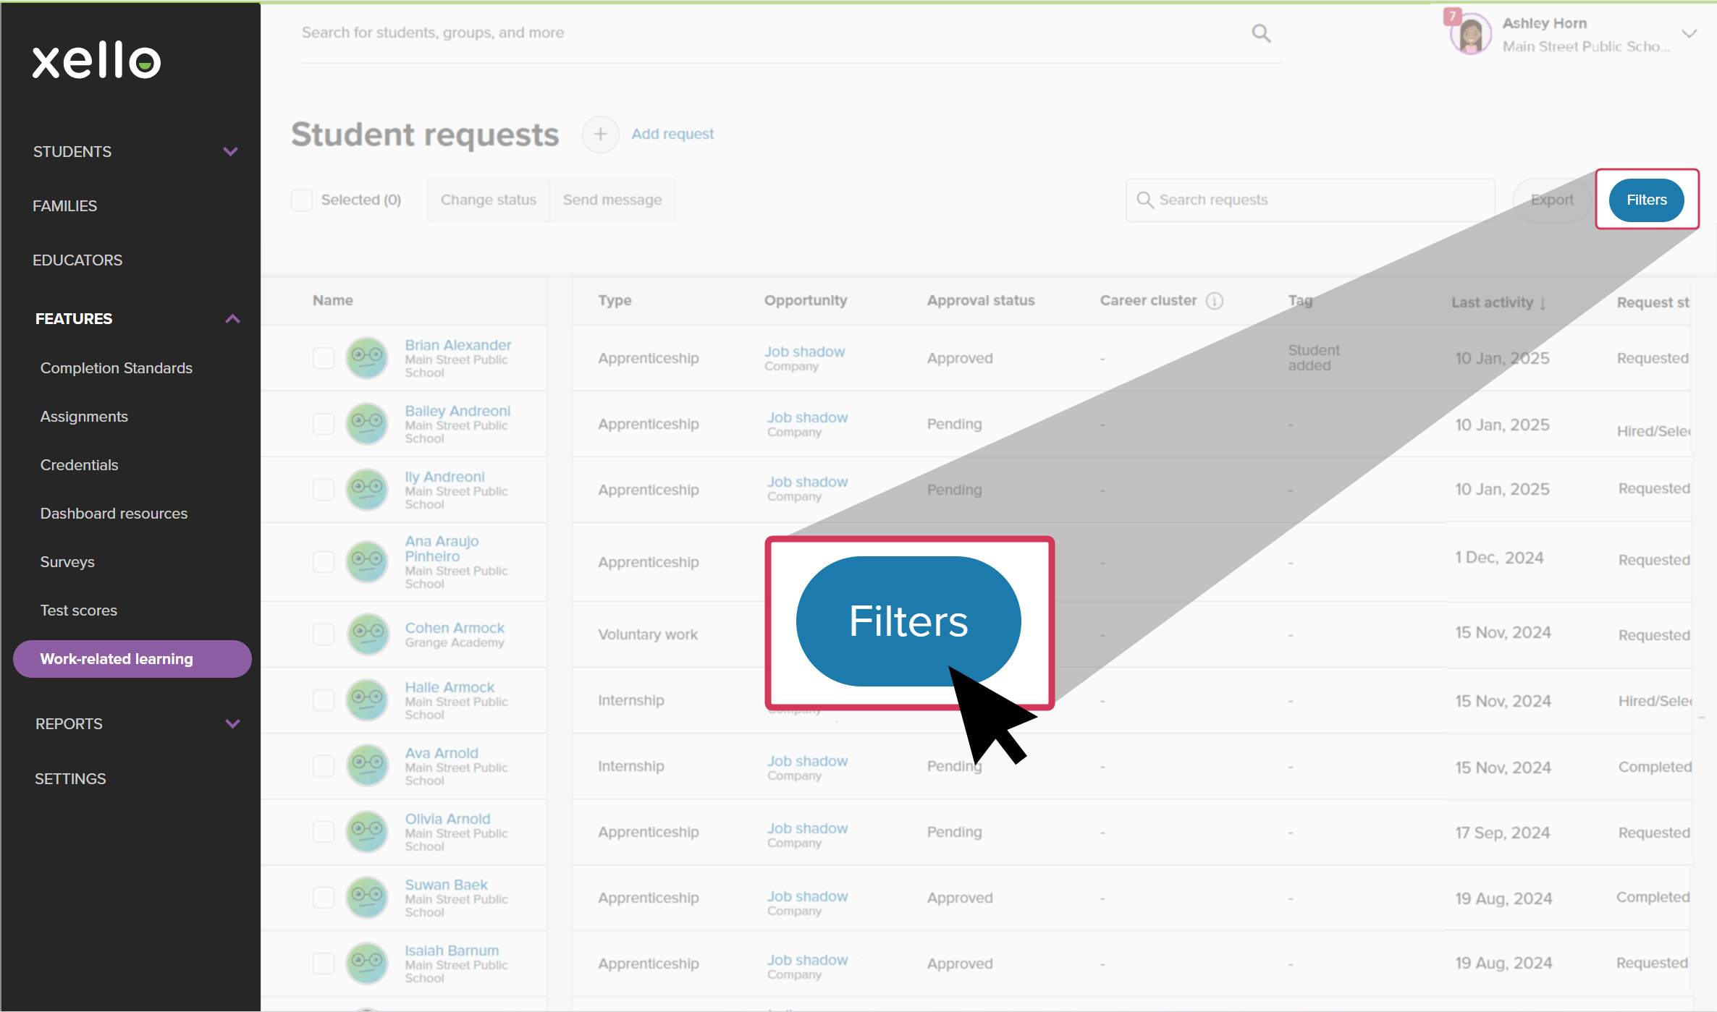Click the plus icon to add request
This screenshot has width=1717, height=1012.
coord(600,135)
